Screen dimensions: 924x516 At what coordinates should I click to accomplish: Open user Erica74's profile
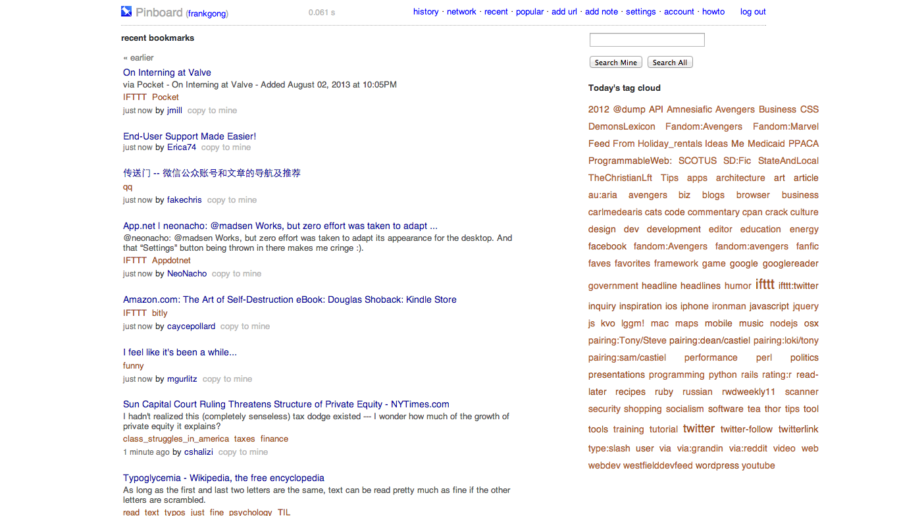182,147
